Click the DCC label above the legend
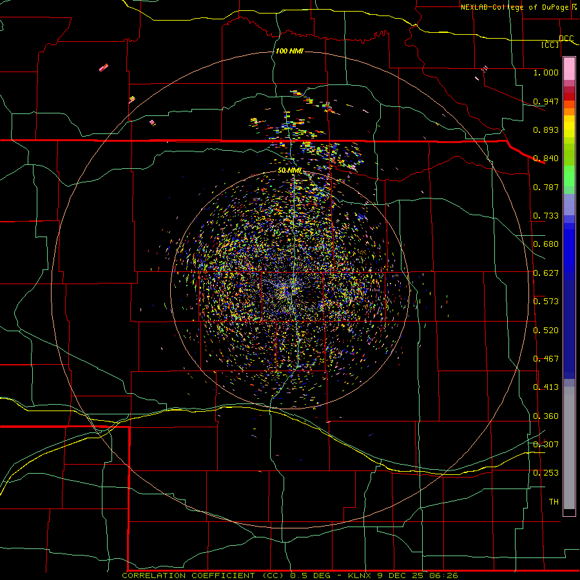This screenshot has width=580, height=580. point(566,38)
